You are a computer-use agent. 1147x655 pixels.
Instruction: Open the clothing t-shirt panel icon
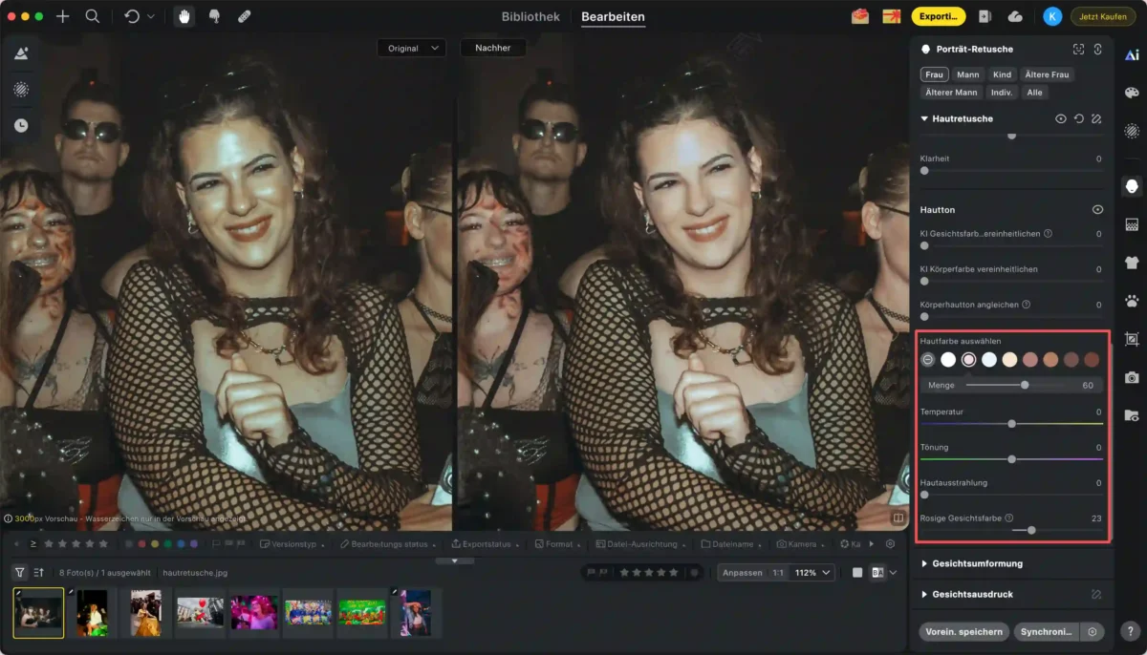point(1132,263)
